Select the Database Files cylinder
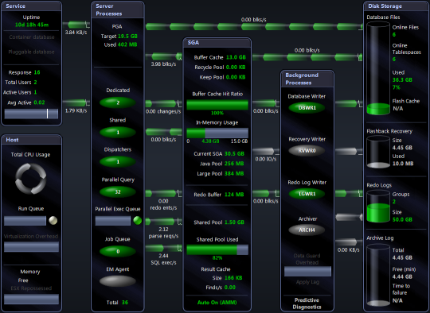430x313 pixels. 378,68
